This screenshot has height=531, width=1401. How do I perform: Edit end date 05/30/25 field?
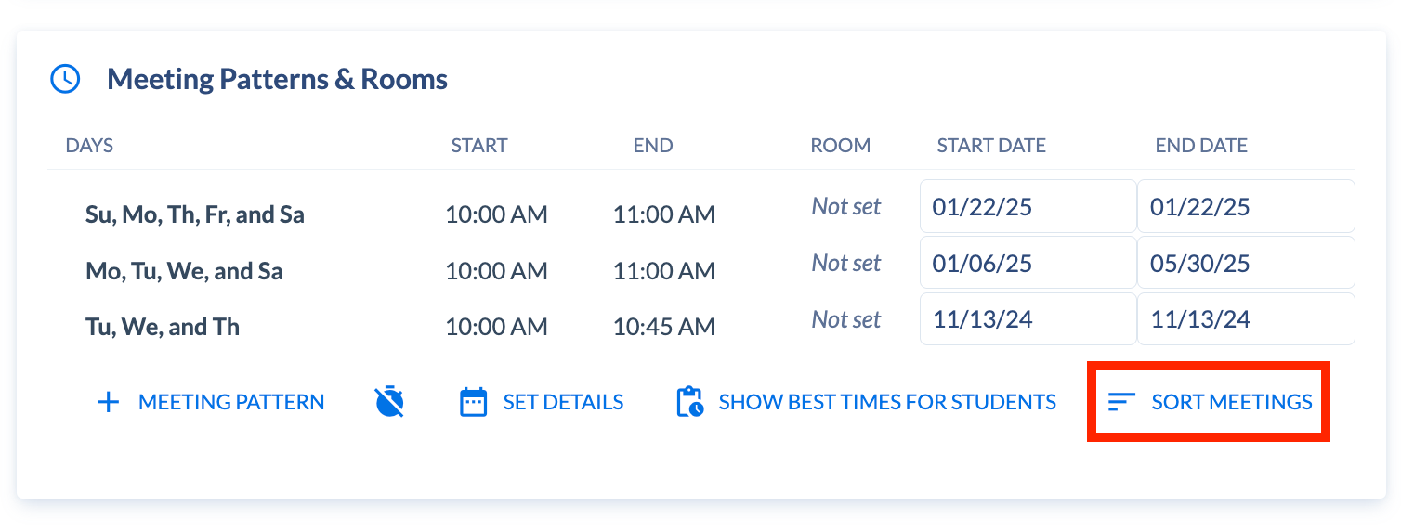pyautogui.click(x=1246, y=263)
